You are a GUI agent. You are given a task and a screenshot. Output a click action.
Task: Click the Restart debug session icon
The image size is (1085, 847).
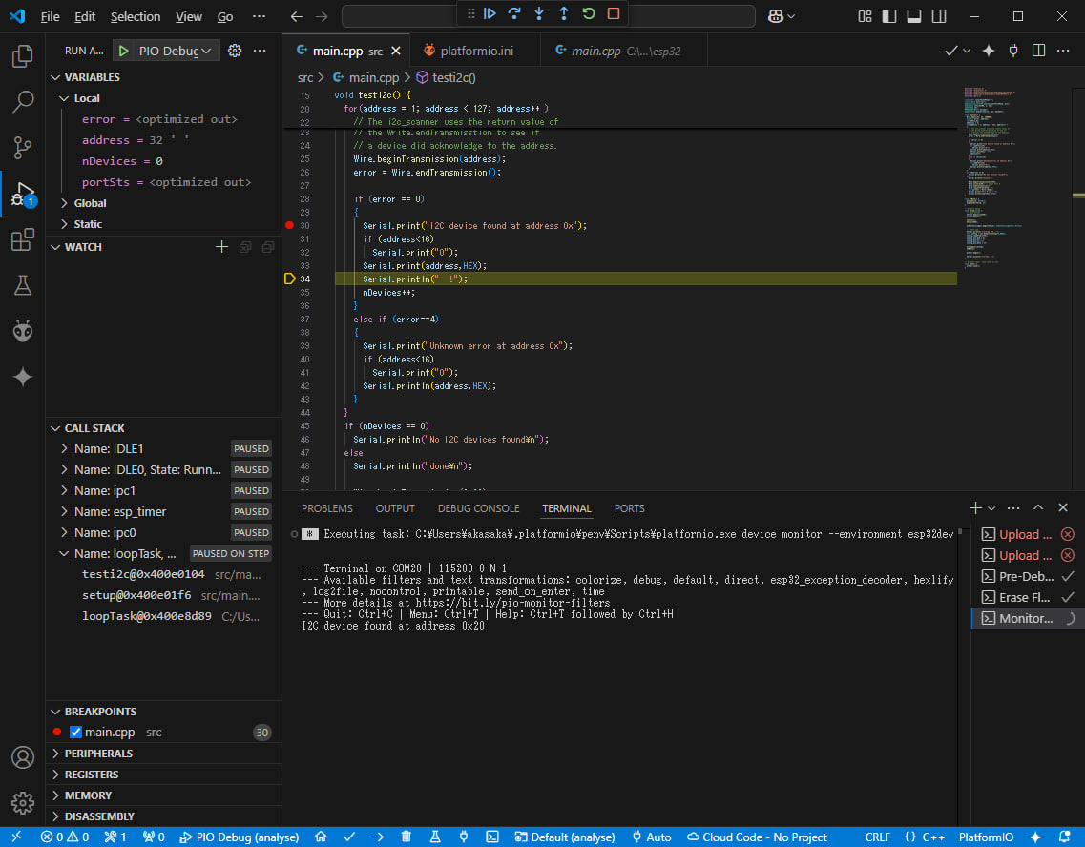[x=589, y=14]
